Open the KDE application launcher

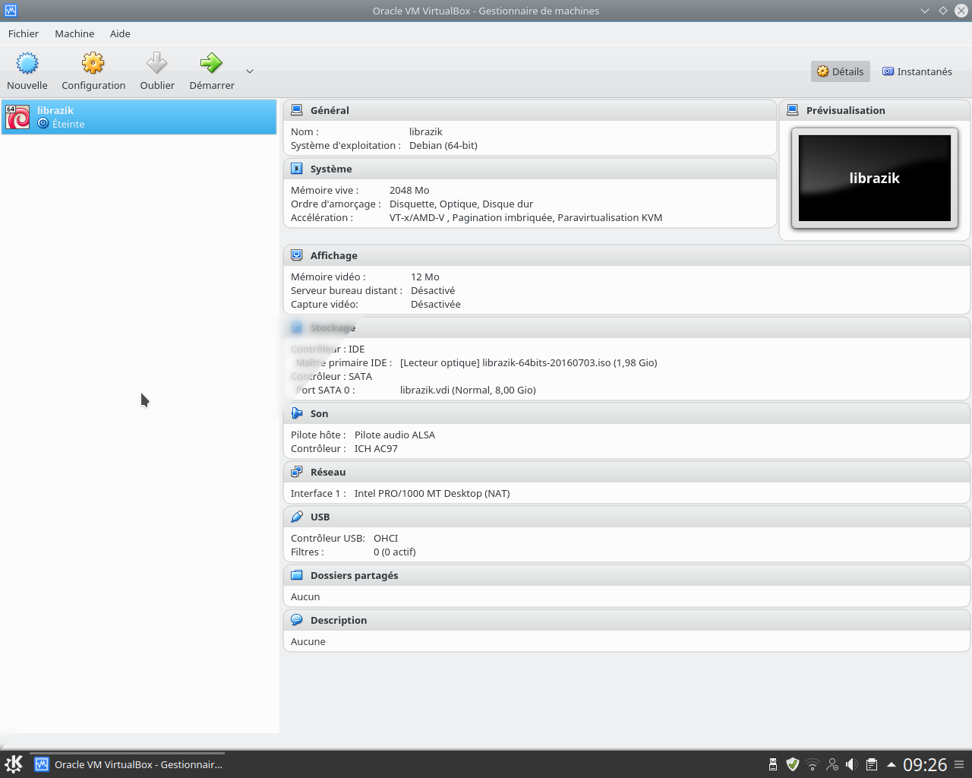coord(14,764)
